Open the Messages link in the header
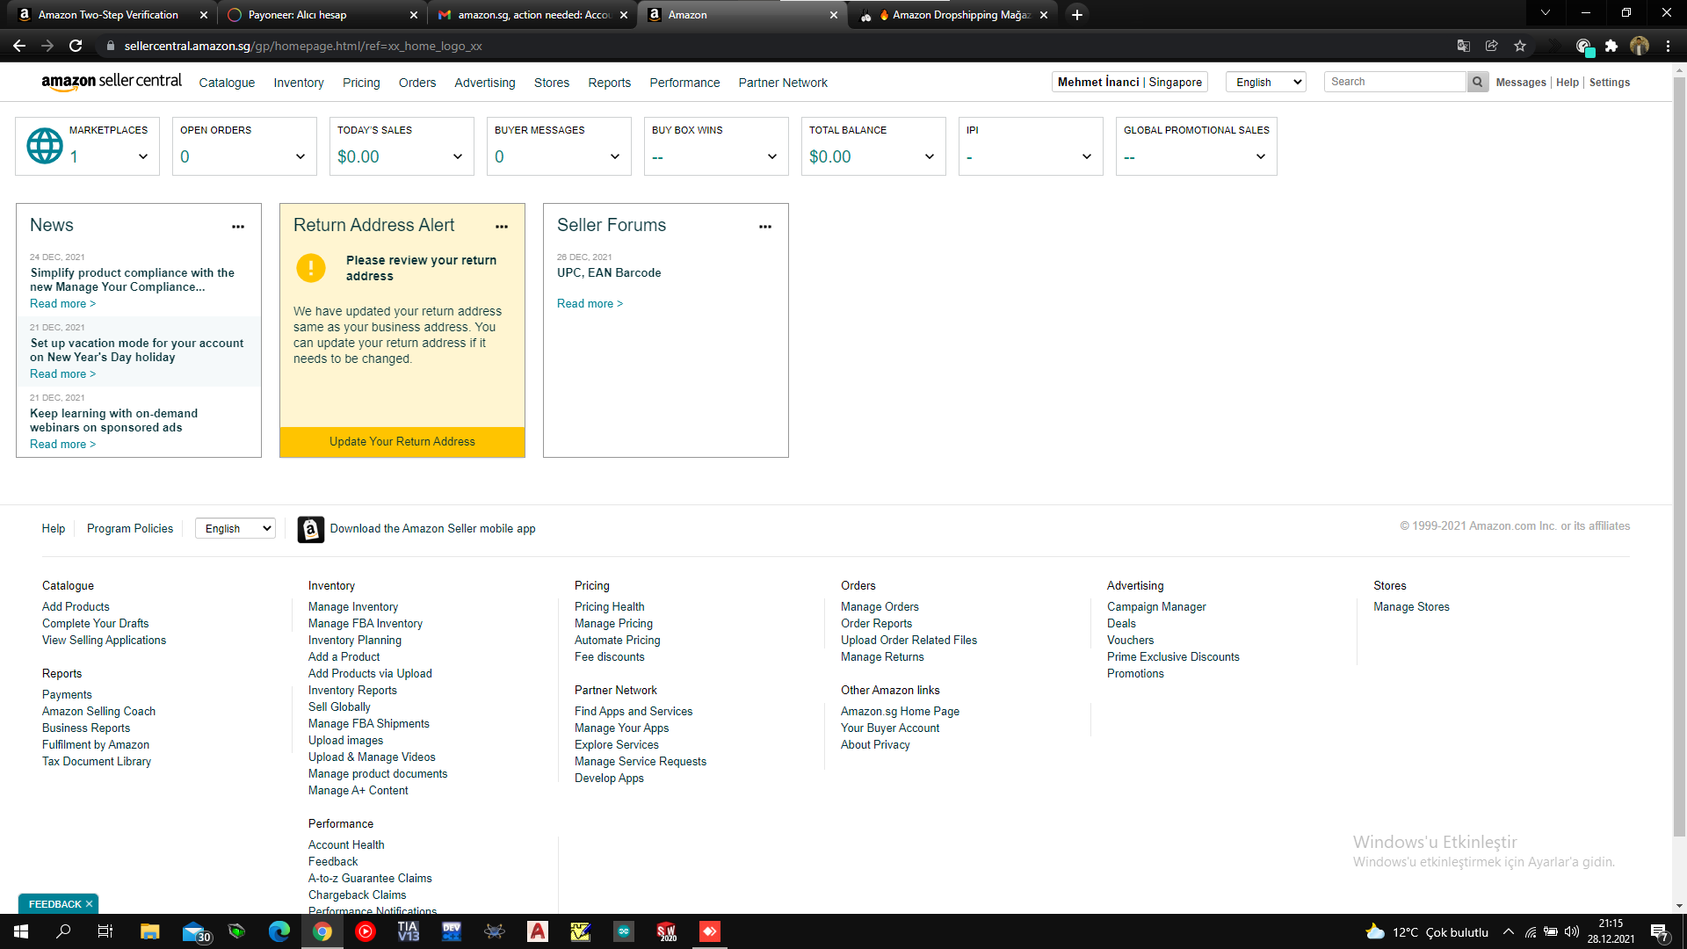1687x949 pixels. (x=1521, y=82)
